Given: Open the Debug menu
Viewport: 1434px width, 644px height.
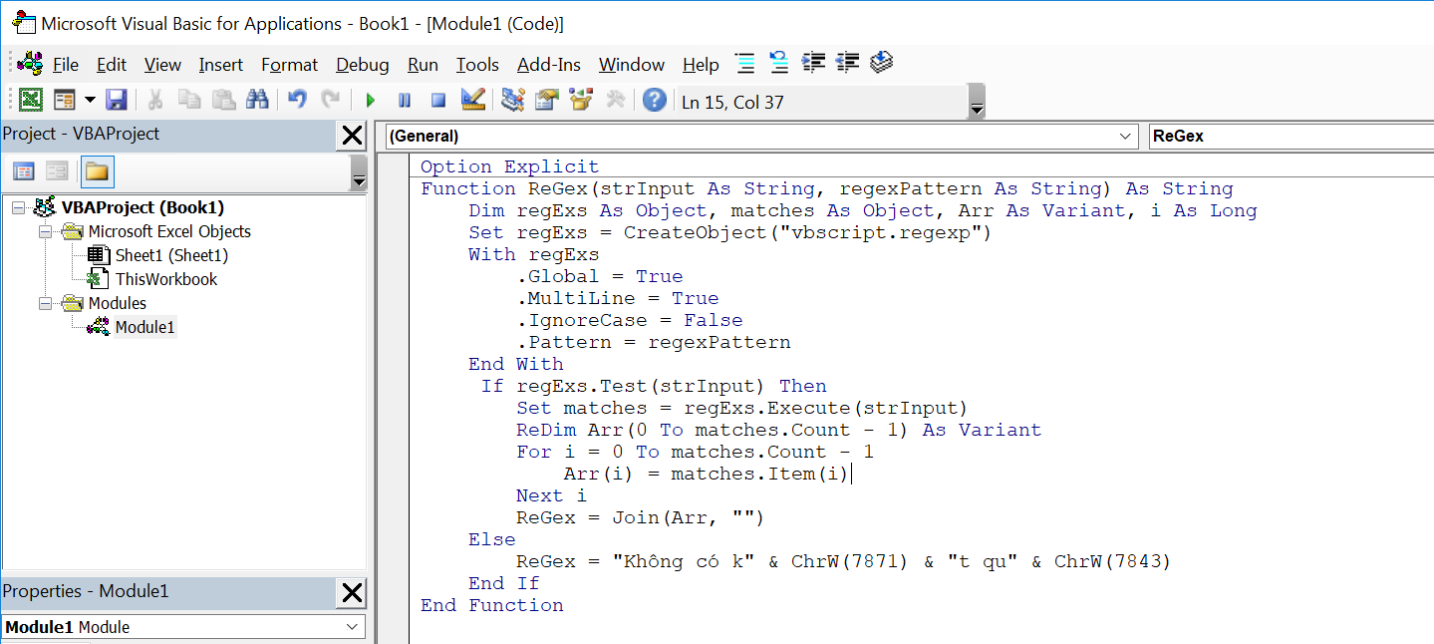Looking at the screenshot, I should 362,64.
